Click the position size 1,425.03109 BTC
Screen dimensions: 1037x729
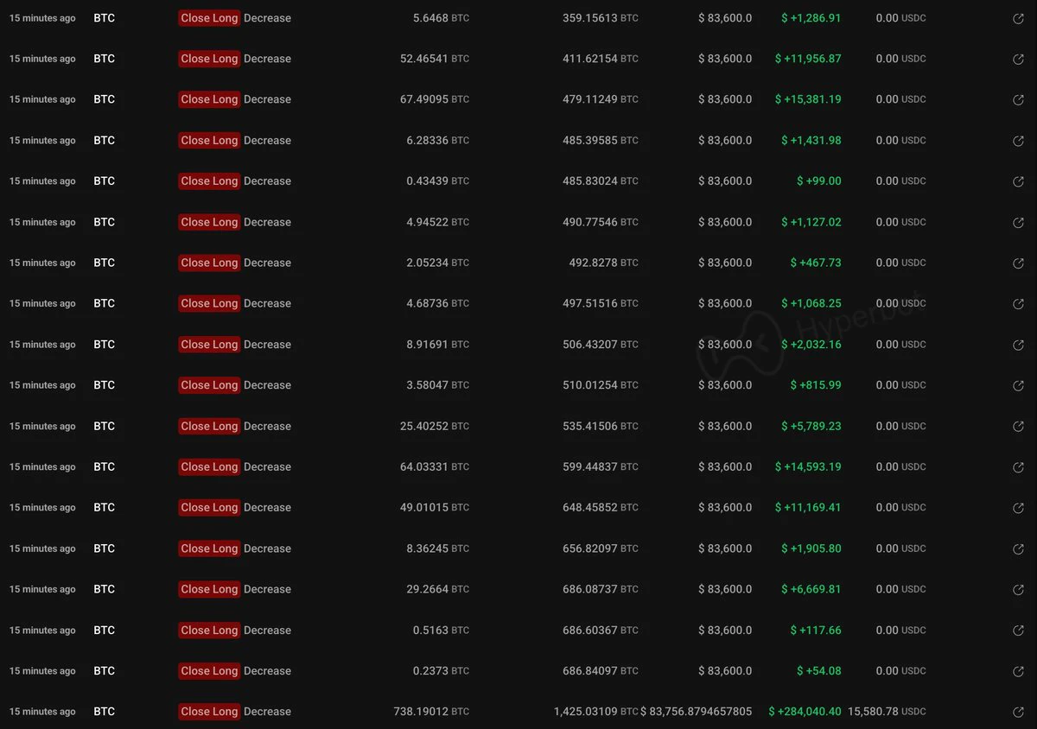pos(595,712)
